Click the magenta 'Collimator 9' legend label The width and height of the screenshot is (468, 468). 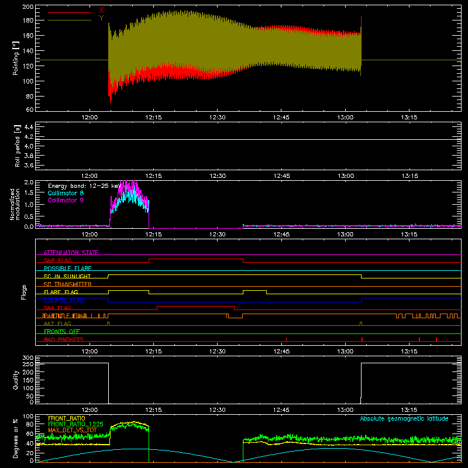coord(66,200)
